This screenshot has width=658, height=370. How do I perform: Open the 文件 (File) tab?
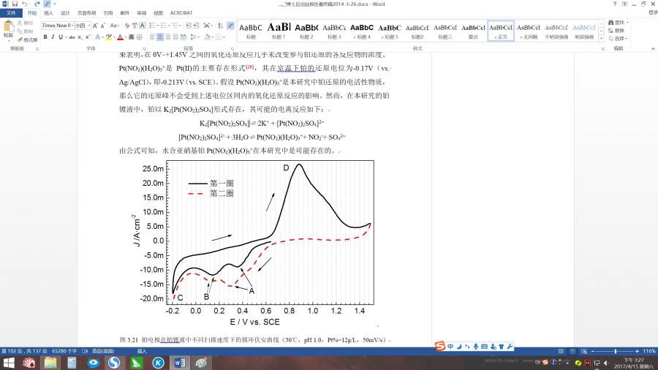[x=11, y=13]
